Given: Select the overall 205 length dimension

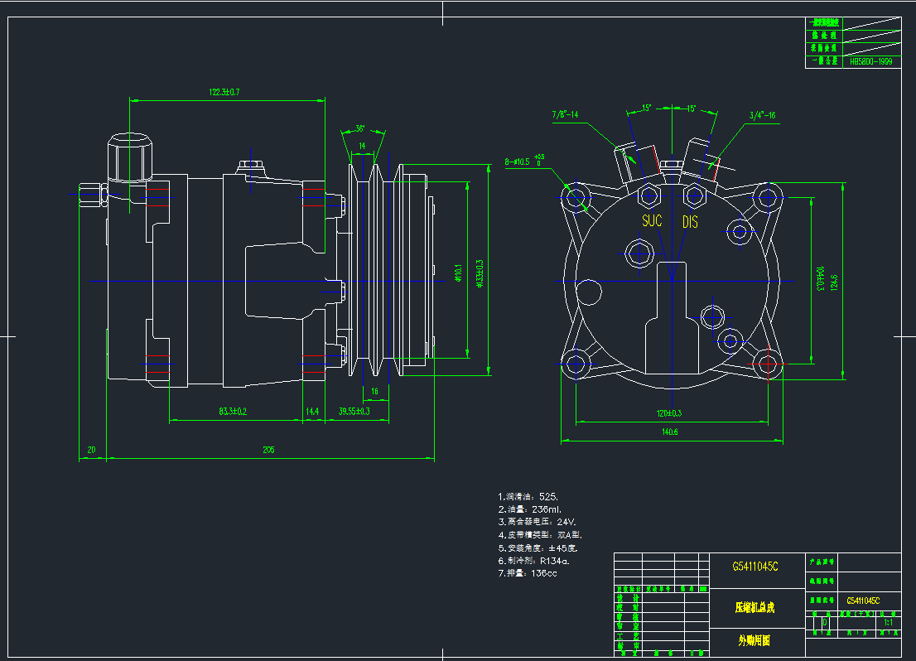Looking at the screenshot, I should (x=268, y=450).
